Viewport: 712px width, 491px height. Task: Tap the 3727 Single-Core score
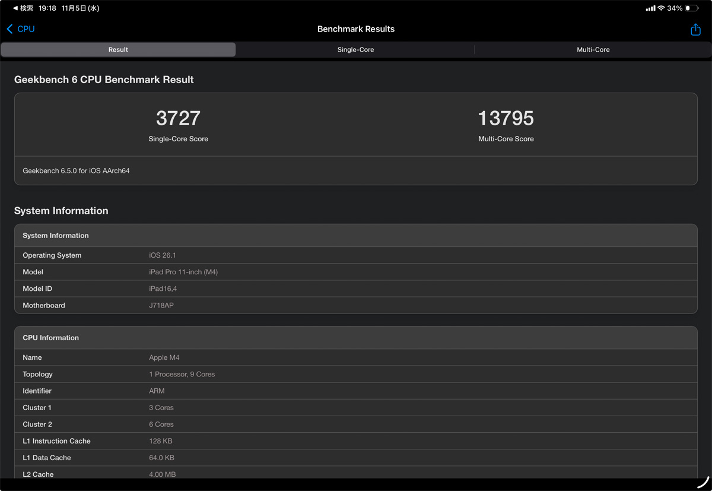178,118
